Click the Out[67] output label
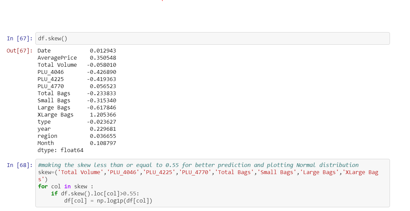 click(19, 50)
